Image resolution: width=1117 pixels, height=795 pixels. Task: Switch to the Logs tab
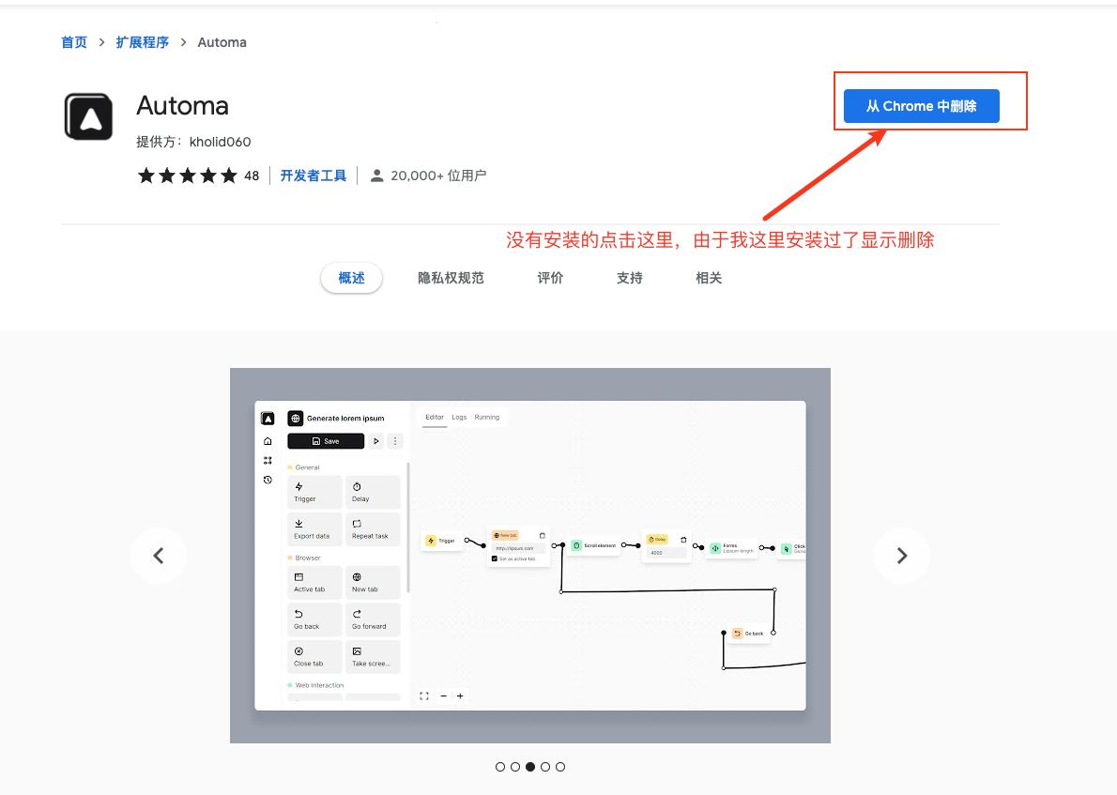(459, 417)
